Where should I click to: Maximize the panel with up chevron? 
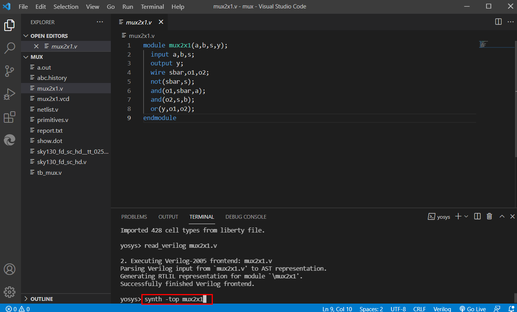point(502,216)
